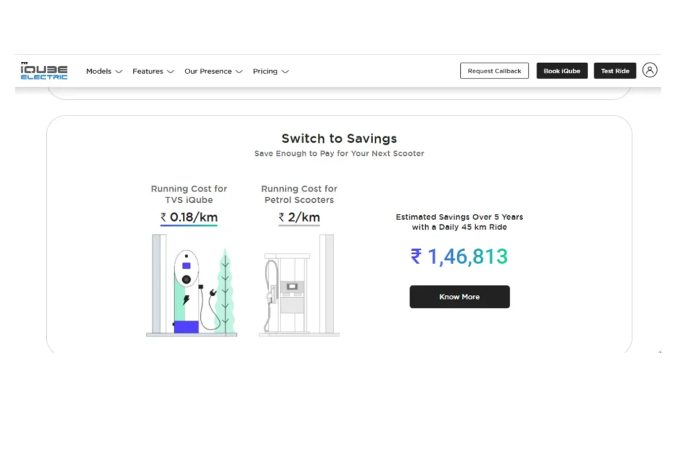Screen dimensions: 676x451
Task: Click the Know More button
Action: 459,296
